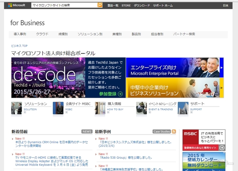The height and width of the screenshot is (171, 238).
Task: Click arrow on Enterprise Portal banner
Action: tap(222, 68)
